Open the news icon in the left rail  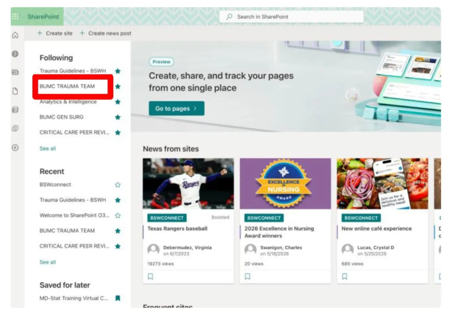pyautogui.click(x=15, y=72)
